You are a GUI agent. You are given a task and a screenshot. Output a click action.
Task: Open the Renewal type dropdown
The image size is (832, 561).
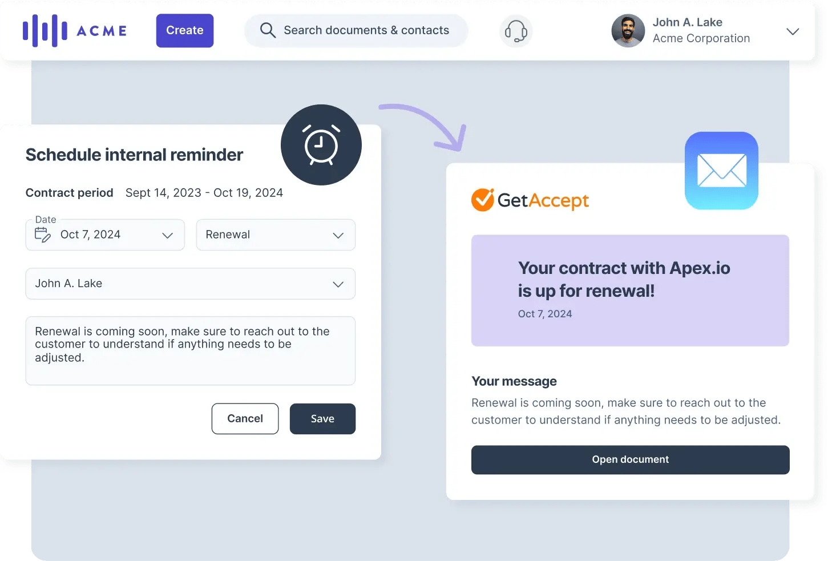tap(276, 235)
